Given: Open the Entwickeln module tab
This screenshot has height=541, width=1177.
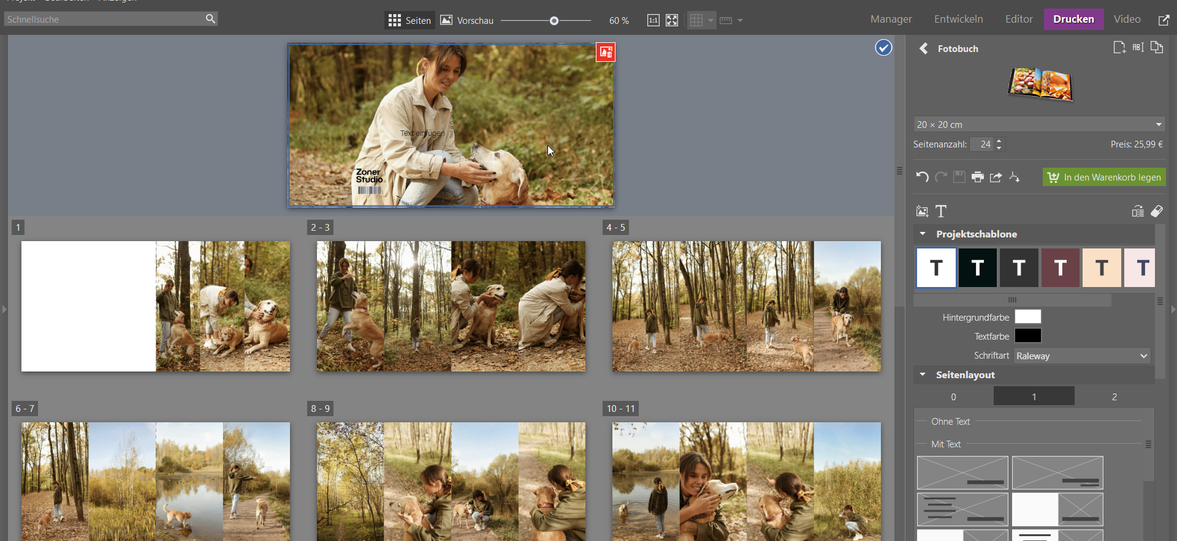Looking at the screenshot, I should tap(958, 20).
